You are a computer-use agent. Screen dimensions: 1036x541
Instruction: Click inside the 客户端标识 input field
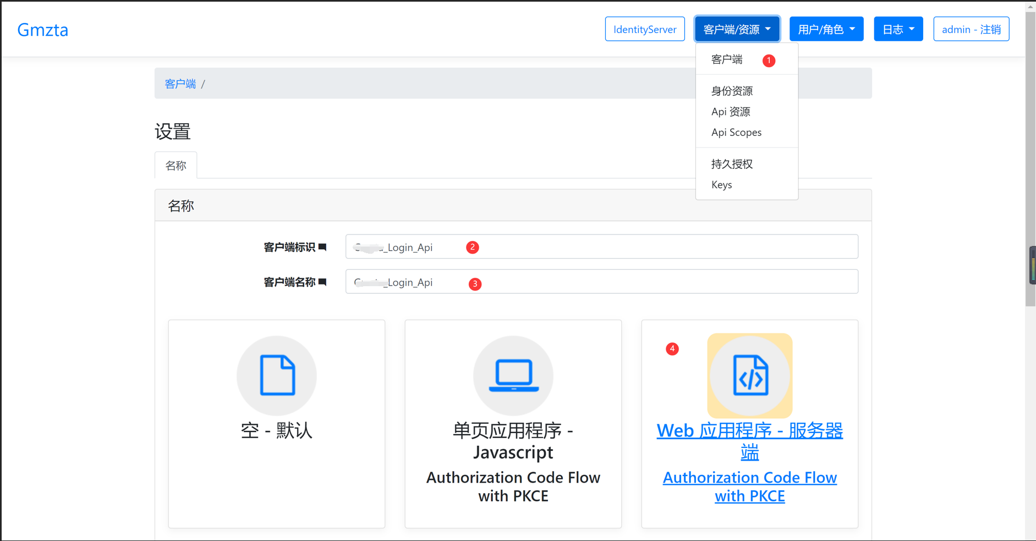[x=600, y=247]
